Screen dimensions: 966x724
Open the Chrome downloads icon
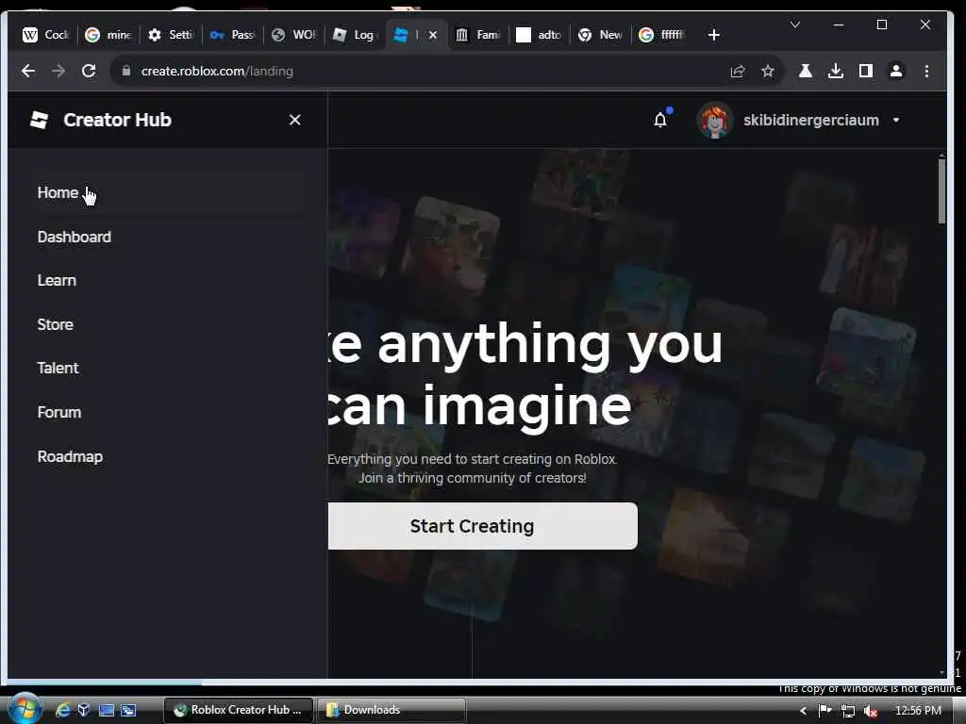coord(836,71)
